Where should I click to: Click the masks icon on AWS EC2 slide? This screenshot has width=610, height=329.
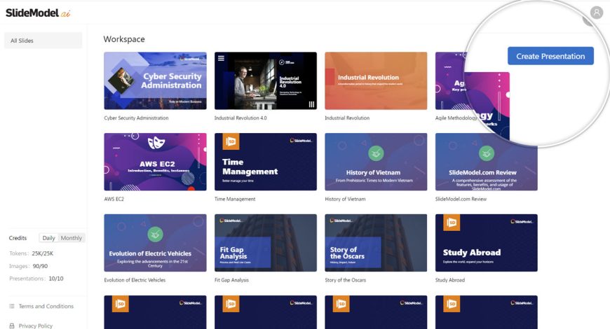point(155,146)
